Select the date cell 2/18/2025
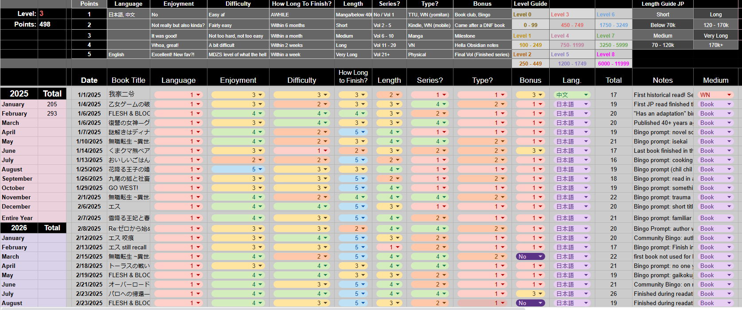Viewport: 742px width, 310px height. point(89,266)
